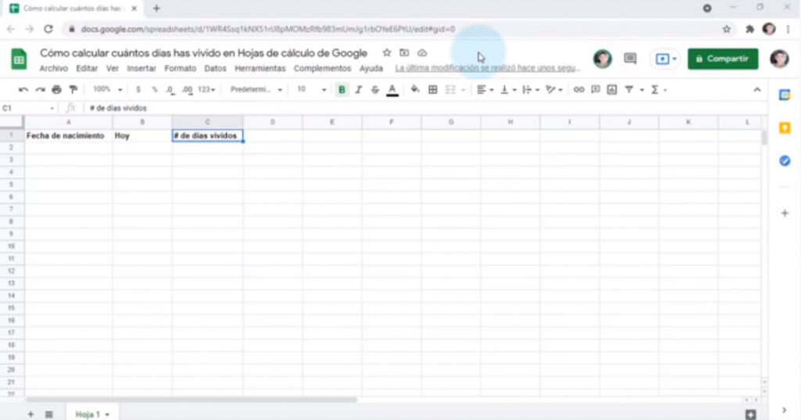Click the print icon

point(56,90)
